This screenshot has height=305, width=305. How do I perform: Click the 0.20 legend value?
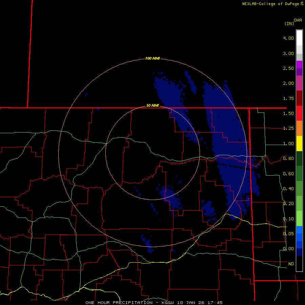point(288,204)
